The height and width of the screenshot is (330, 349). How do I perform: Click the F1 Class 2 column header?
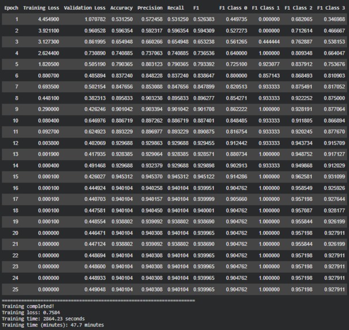pyautogui.click(x=298, y=8)
